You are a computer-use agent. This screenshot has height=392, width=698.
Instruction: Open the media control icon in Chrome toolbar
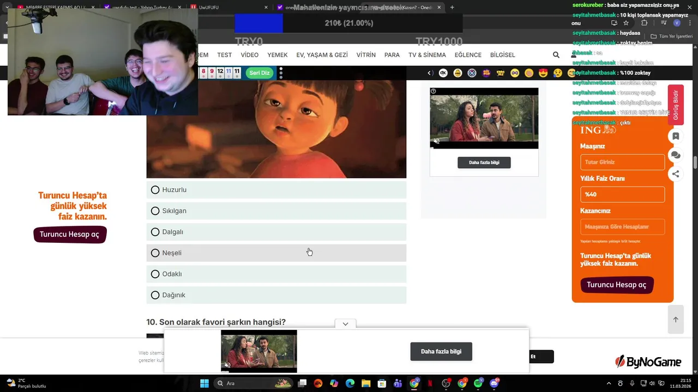tap(664, 23)
